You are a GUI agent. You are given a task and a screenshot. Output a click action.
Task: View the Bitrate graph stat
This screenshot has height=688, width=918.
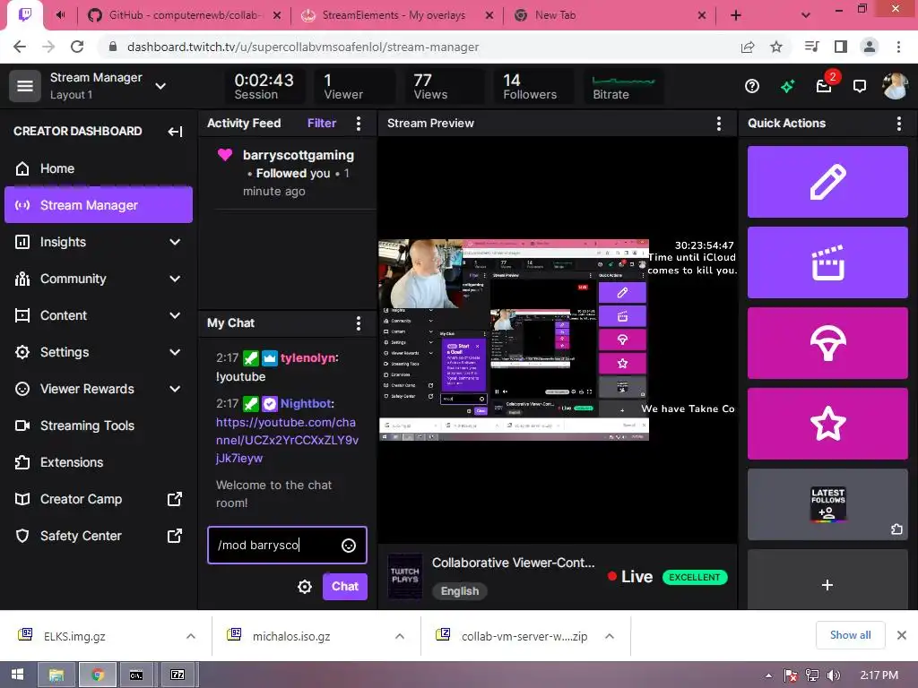(623, 87)
